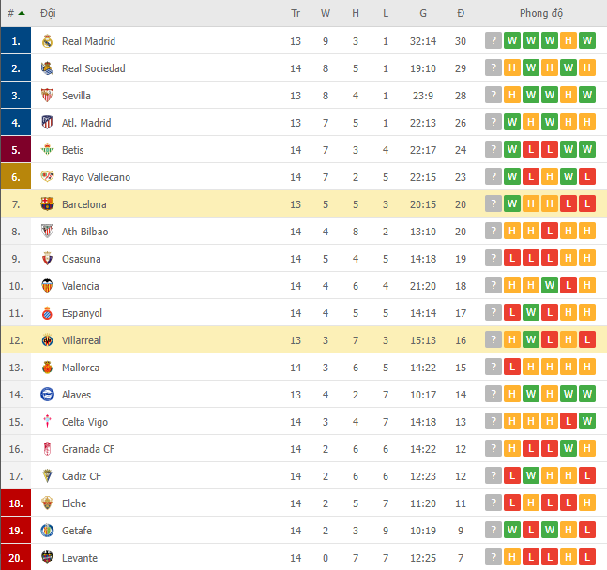Click the Đội column header

[x=48, y=13]
